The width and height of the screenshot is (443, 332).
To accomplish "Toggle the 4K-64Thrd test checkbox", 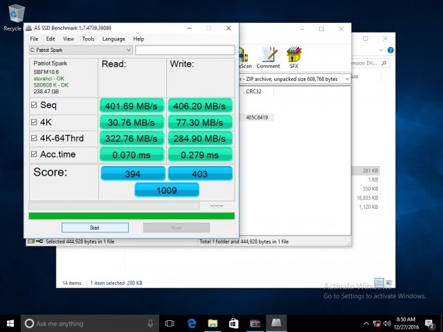I will [34, 138].
